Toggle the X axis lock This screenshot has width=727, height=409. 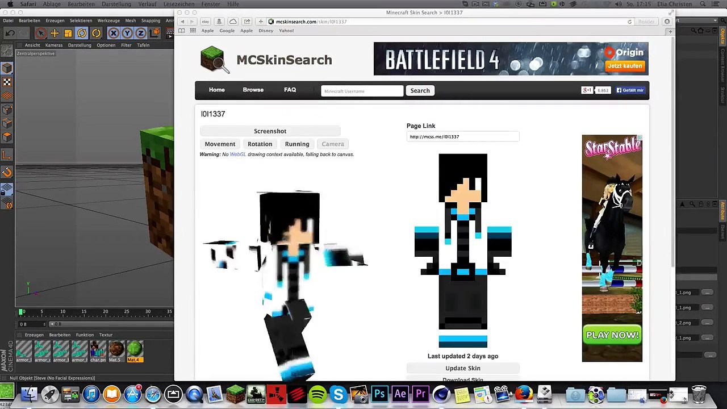point(114,34)
